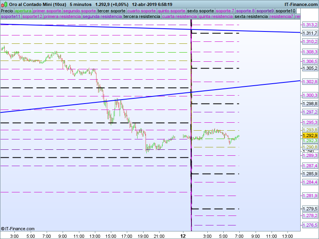This screenshot has width=319, height=239.
Task: Click the Oro al Contado Mini (10oz) title
Action: coord(37,4)
